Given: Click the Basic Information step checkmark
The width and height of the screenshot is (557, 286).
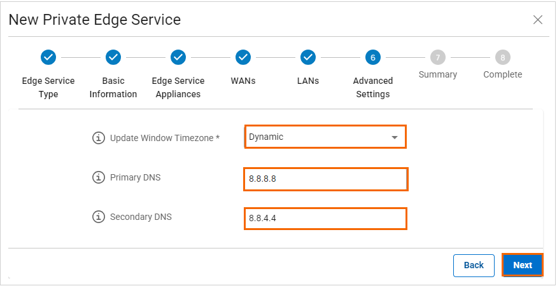Looking at the screenshot, I should click(113, 58).
